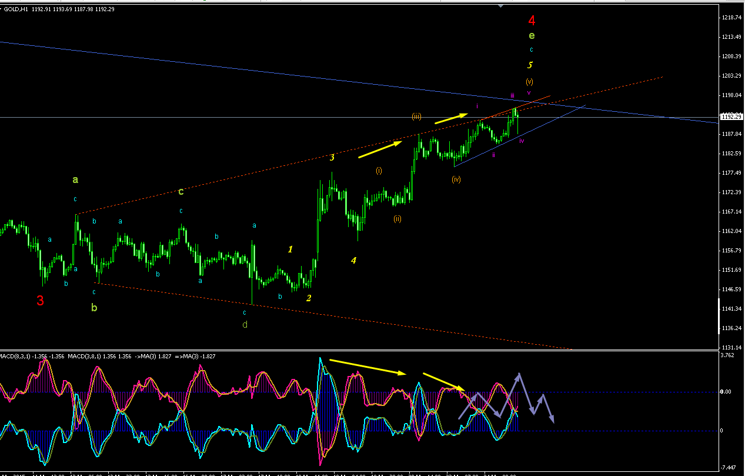Click price scale value 1187.84
Viewport: 745px width, 476px height.
[730, 134]
